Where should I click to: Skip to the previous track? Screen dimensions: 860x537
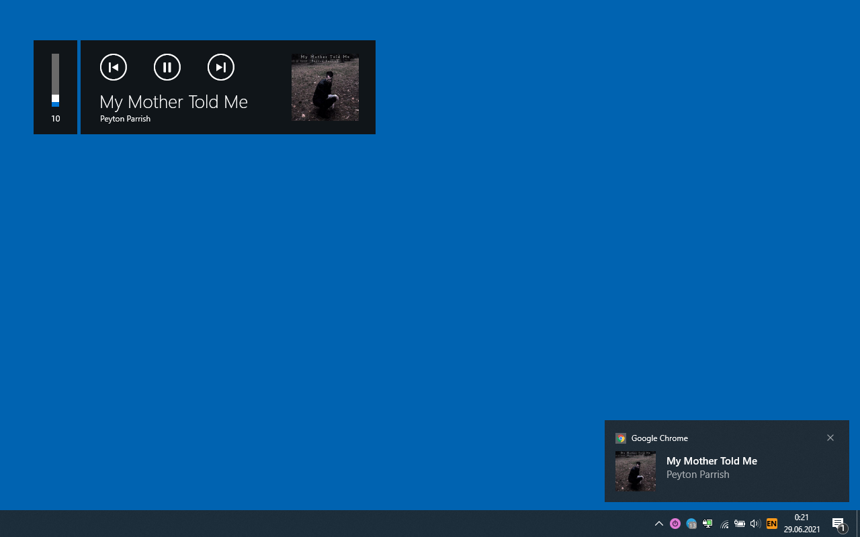(114, 67)
